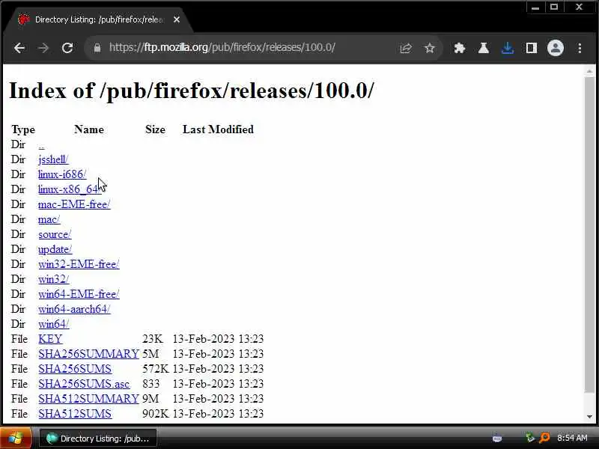
Task: Download the KEY file
Action: (x=50, y=339)
